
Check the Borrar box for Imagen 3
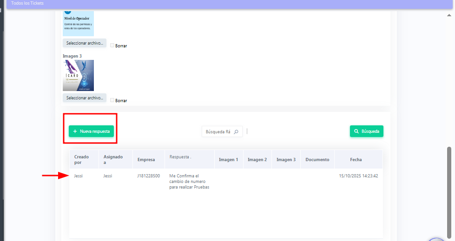[x=112, y=100]
